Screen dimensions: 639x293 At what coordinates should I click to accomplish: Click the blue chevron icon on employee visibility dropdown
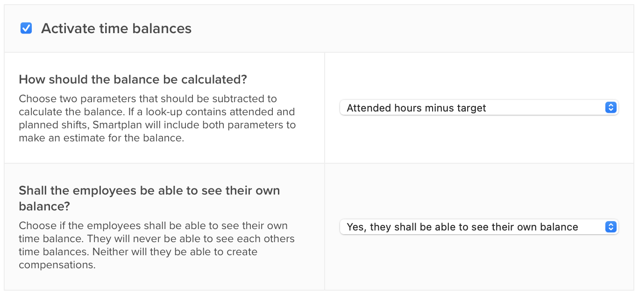[611, 227]
